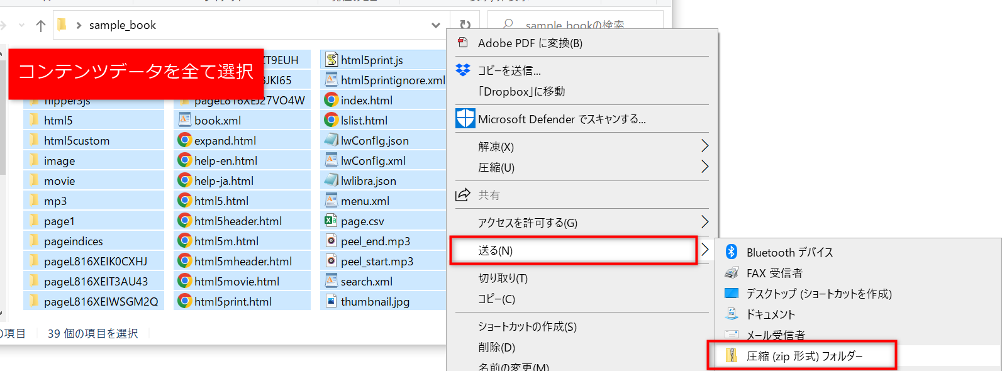Expand the 解凍(X) submenu arrow
Viewport: 1002px width, 371px height.
pyautogui.click(x=704, y=147)
